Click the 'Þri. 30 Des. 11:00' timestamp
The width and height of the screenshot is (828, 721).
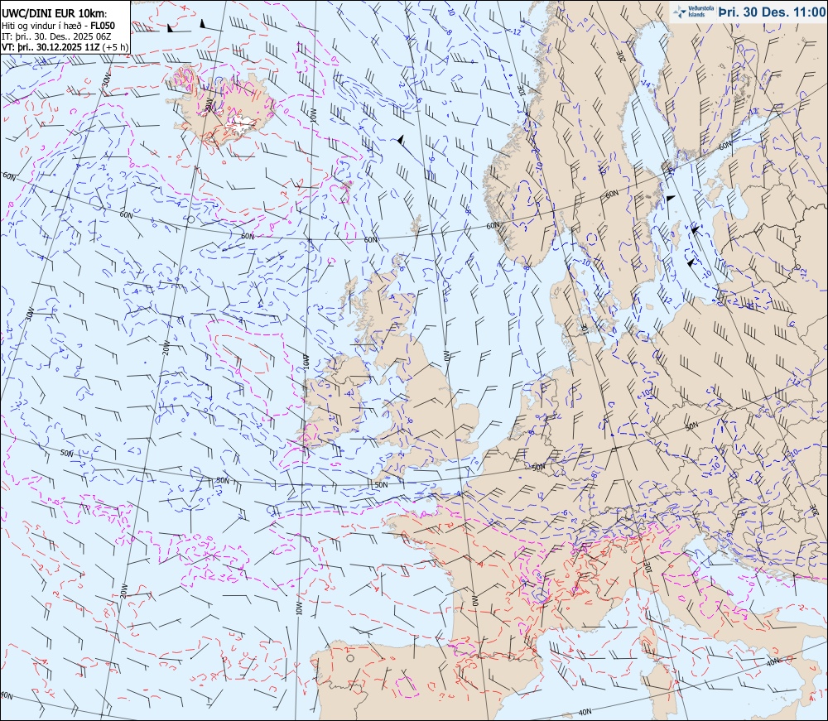(x=772, y=12)
